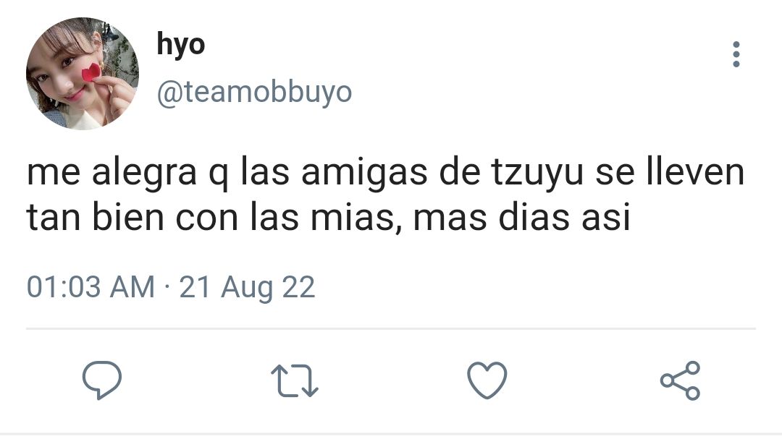Retweet this post using the arrows icon
Screen dimensions: 782x447
click(x=294, y=381)
